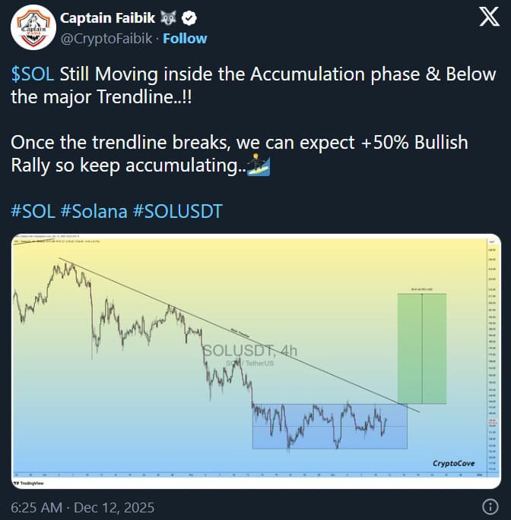Click the blue accumulation zone on chart
The image size is (511, 520).
pyautogui.click(x=329, y=426)
